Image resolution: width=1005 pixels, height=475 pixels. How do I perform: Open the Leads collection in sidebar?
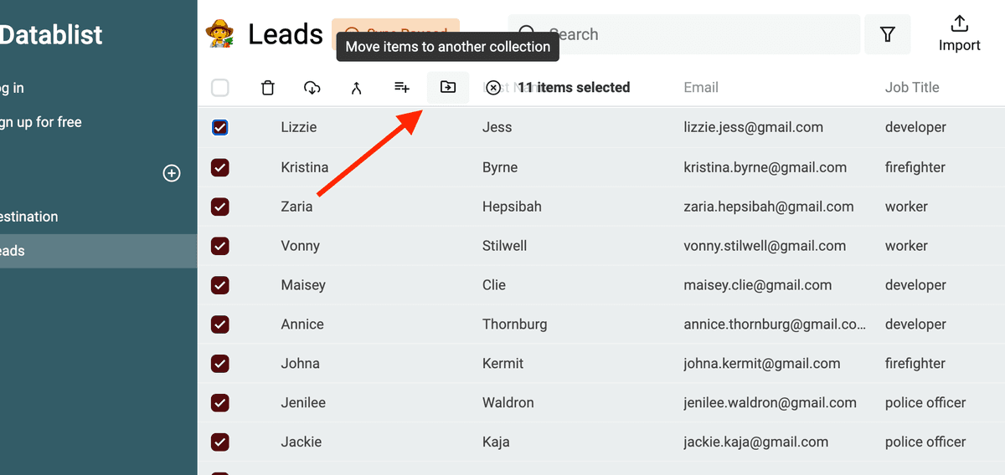pos(99,251)
